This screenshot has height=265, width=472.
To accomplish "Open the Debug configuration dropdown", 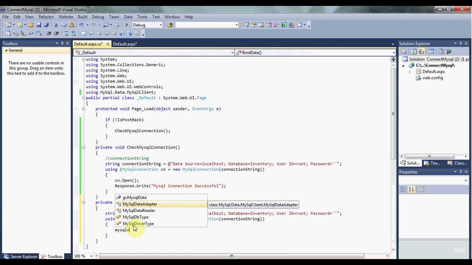I will 160,25.
